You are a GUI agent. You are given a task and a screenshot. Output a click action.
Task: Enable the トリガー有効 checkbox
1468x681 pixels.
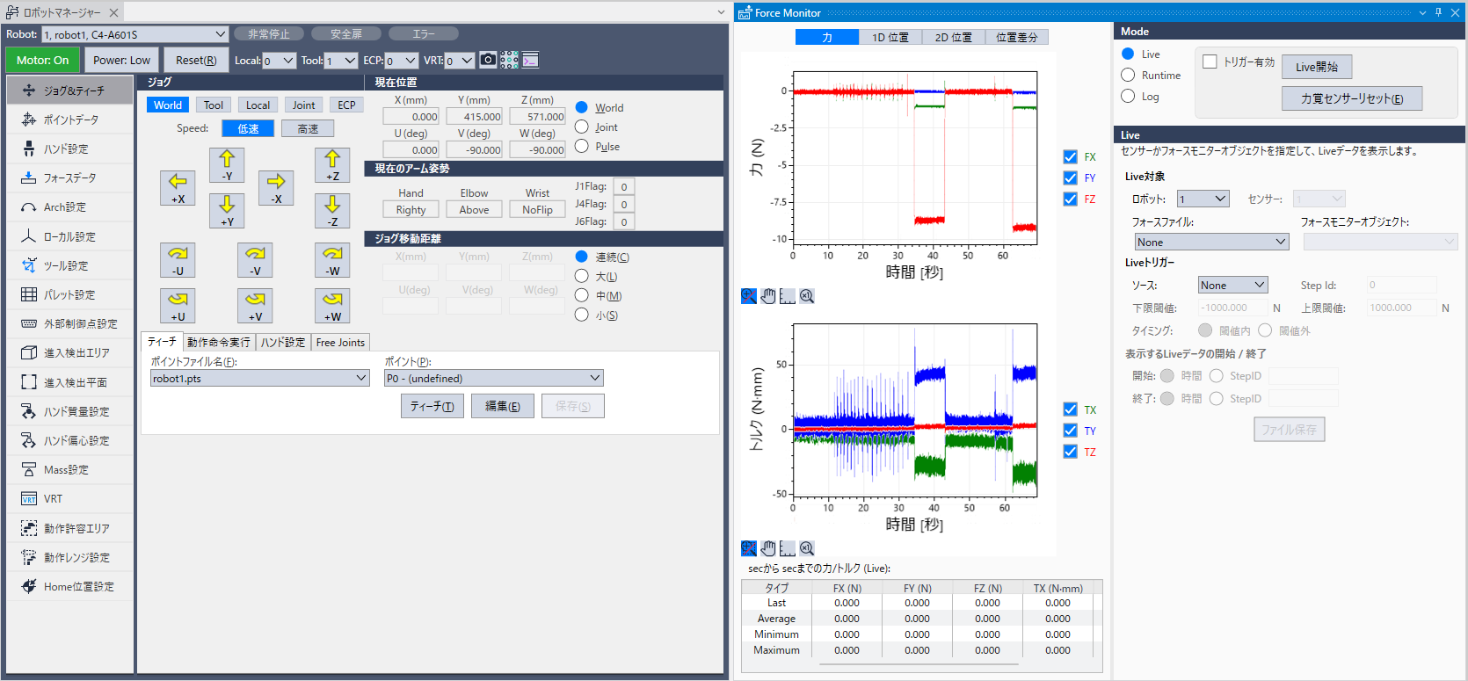pos(1210,62)
